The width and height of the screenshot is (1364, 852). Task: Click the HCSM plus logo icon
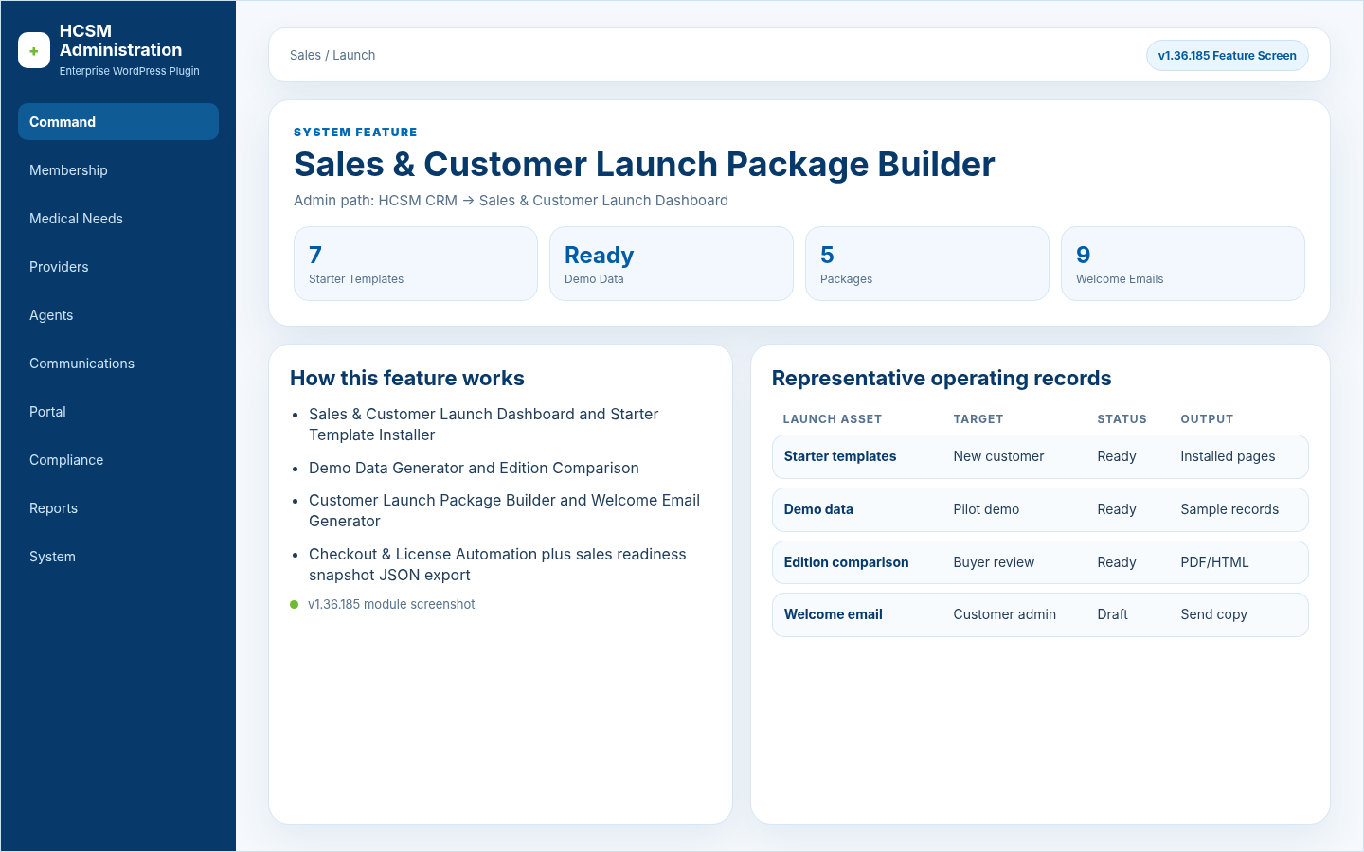coord(34,51)
